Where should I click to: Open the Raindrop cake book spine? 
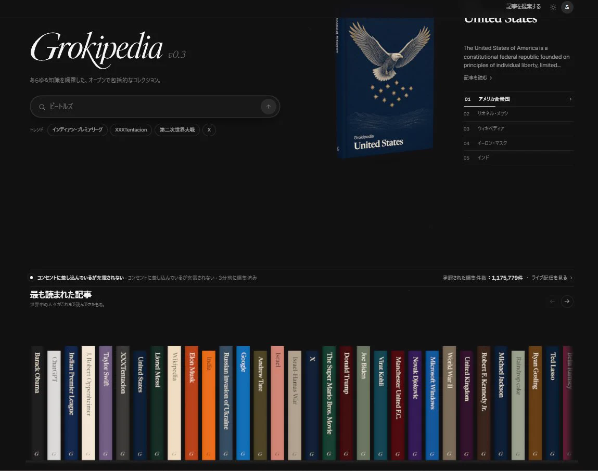point(518,405)
